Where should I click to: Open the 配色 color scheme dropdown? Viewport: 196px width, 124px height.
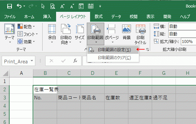[x=26, y=27]
